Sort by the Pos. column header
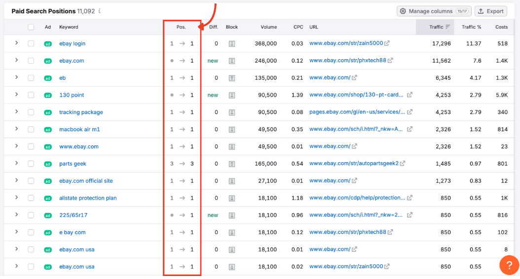520x279 pixels. pyautogui.click(x=181, y=27)
